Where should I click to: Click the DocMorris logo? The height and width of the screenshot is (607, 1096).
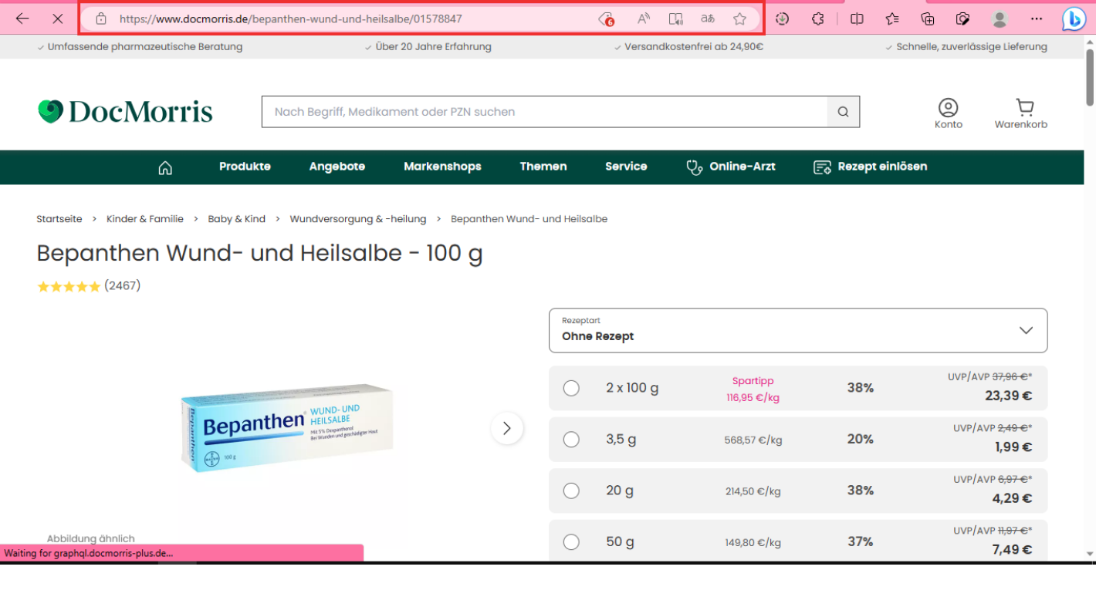[x=125, y=112]
